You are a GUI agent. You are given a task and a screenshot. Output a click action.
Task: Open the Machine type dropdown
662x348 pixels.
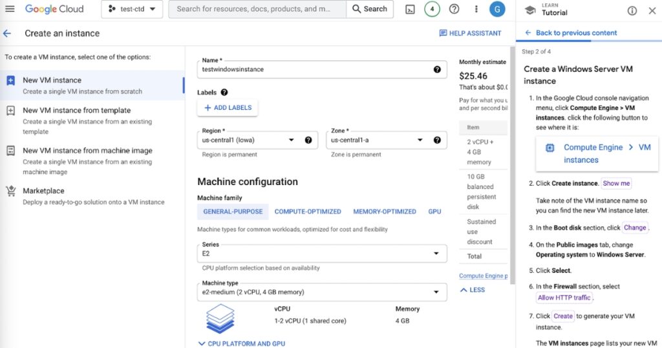tap(436, 292)
